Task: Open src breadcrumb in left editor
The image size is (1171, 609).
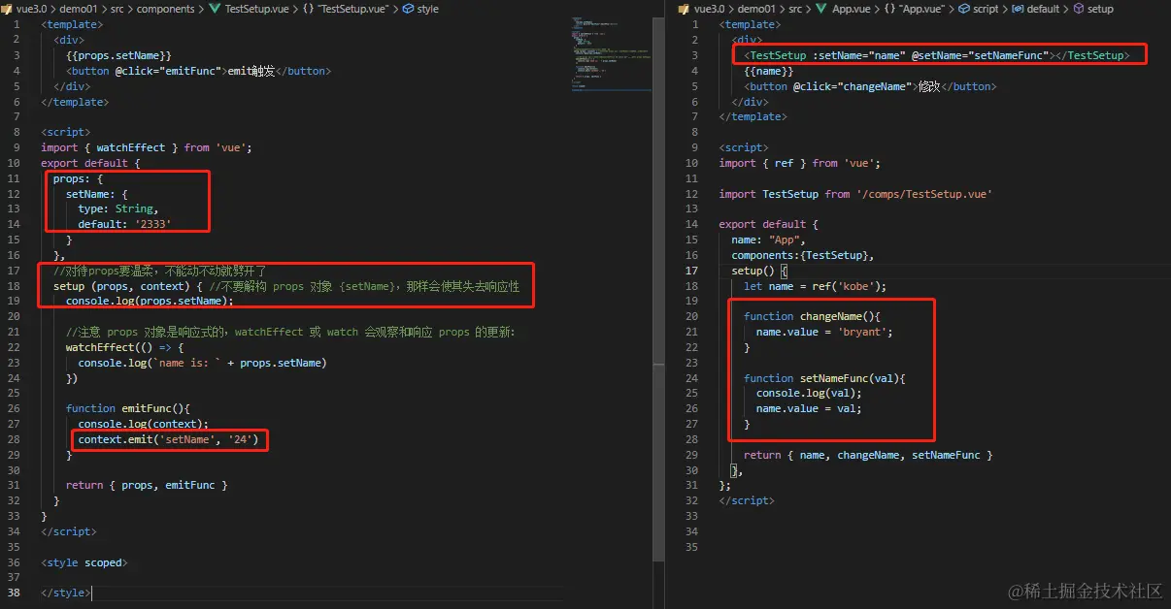Action: tap(117, 9)
